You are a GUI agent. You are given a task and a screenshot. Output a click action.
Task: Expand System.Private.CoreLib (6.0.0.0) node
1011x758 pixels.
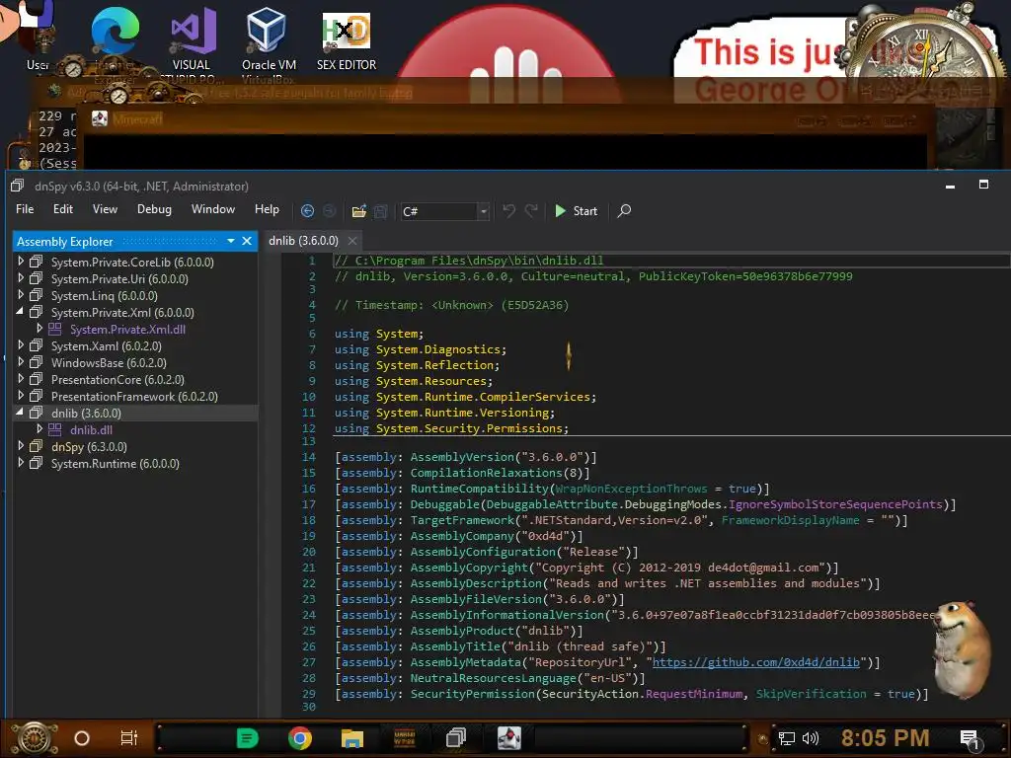(21, 261)
